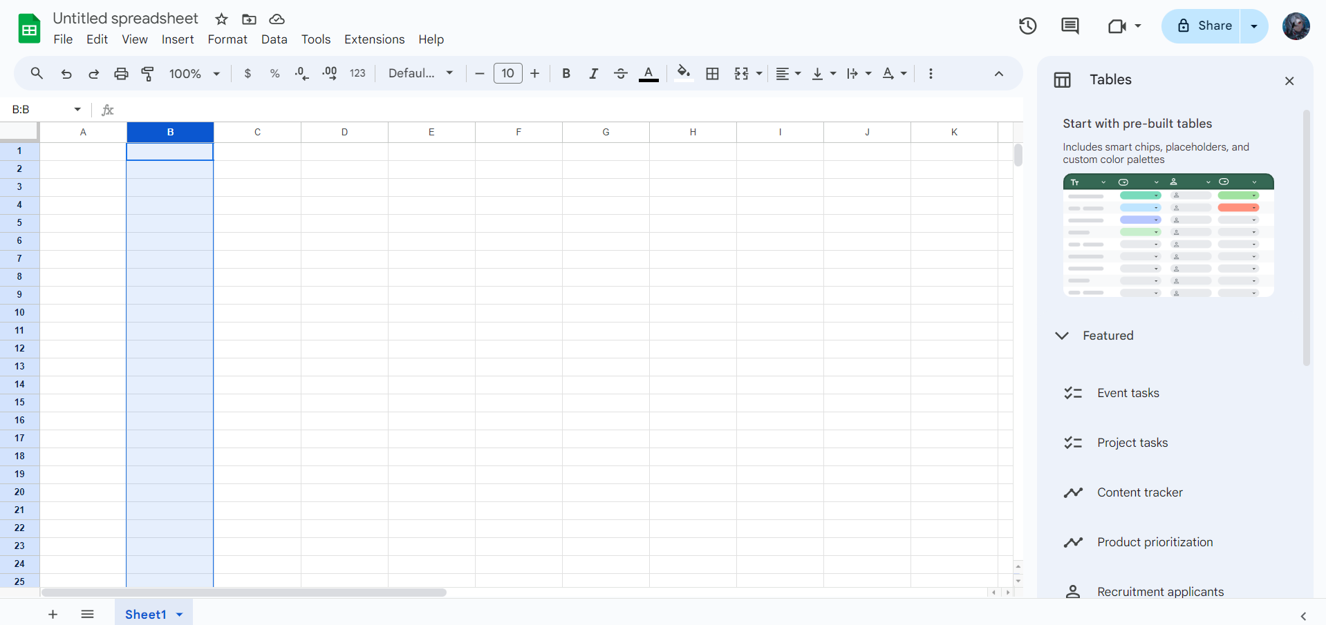Image resolution: width=1326 pixels, height=625 pixels.
Task: Open version history clock icon
Action: pos(1027,26)
